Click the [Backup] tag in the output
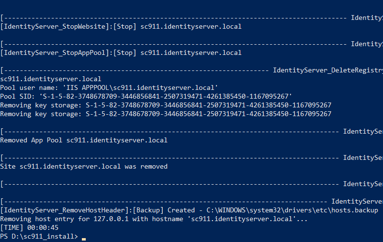 click(x=148, y=210)
